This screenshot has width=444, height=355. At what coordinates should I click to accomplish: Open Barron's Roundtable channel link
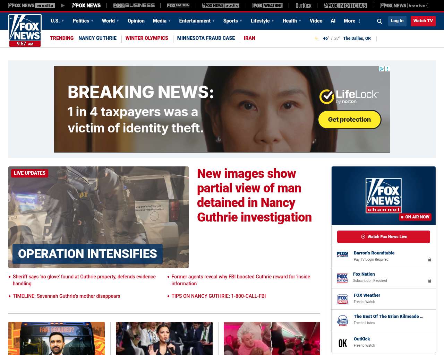(x=374, y=253)
